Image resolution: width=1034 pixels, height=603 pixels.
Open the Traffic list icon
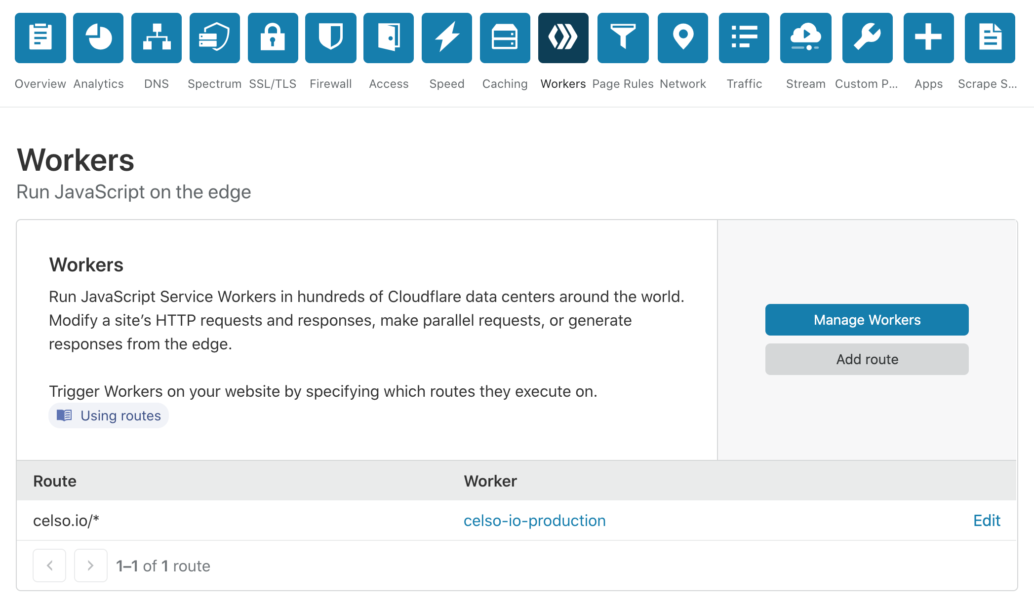744,38
